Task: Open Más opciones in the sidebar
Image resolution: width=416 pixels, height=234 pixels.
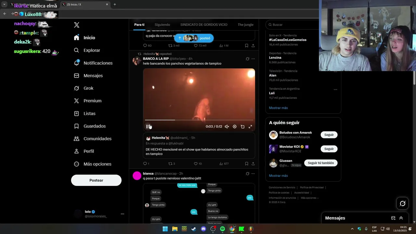Action: pyautogui.click(x=93, y=164)
